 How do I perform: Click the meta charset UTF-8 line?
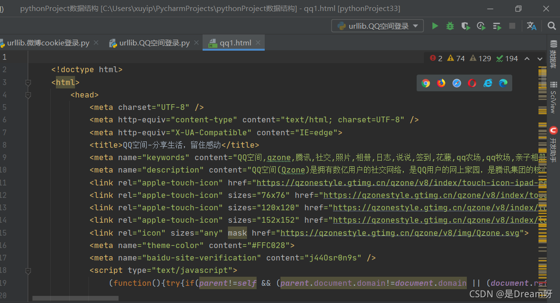coord(147,107)
